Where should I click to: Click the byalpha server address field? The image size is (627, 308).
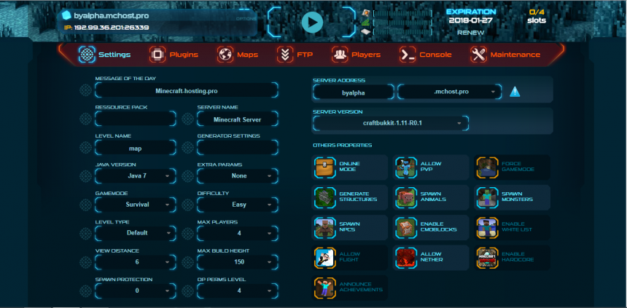coord(354,92)
